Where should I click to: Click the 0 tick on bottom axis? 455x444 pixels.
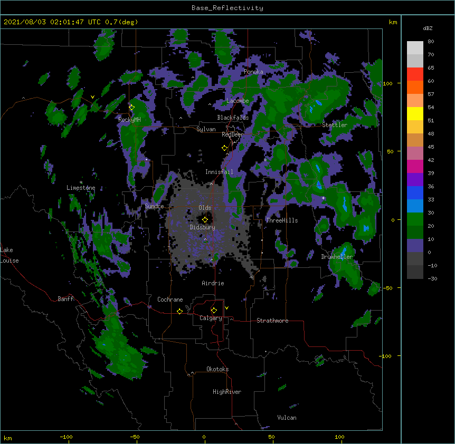[x=204, y=437]
